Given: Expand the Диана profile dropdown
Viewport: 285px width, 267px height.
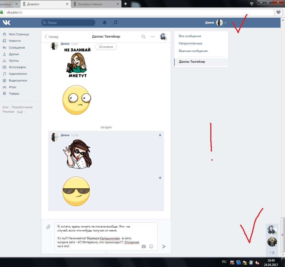Looking at the screenshot, I should [x=225, y=23].
